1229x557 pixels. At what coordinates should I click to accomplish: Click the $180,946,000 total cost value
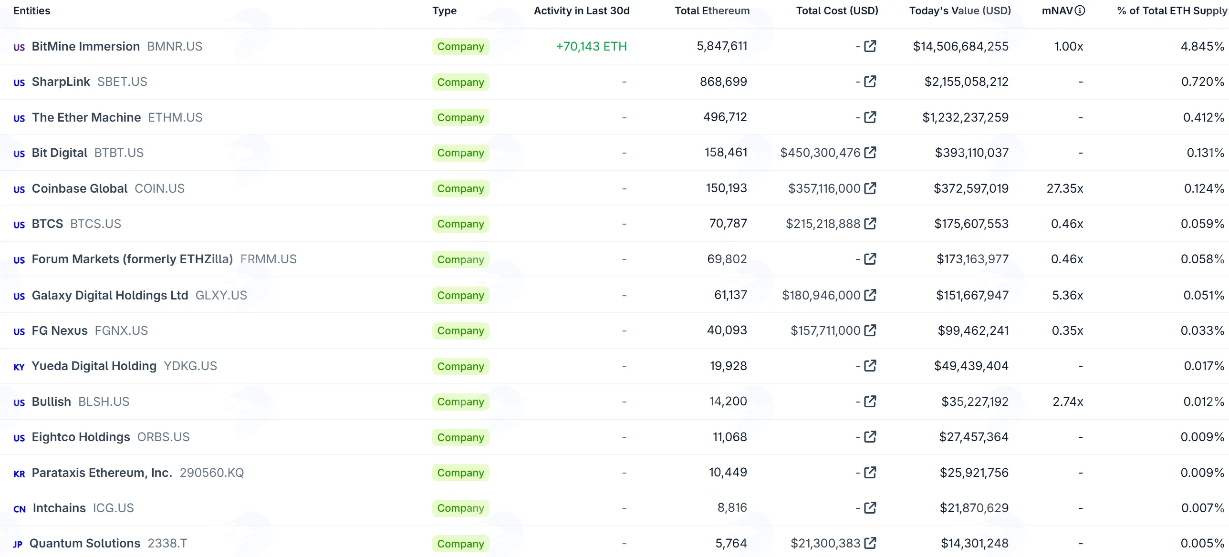point(822,295)
